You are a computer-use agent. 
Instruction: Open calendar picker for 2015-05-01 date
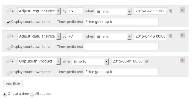point(147,61)
